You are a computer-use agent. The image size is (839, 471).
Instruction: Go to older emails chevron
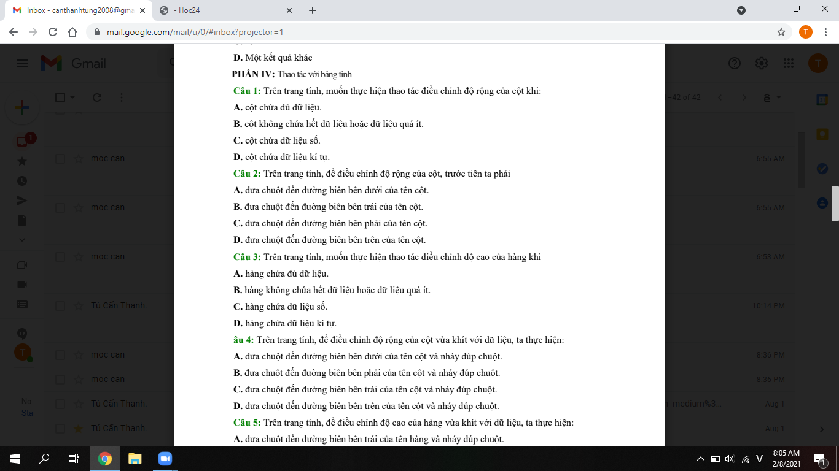(744, 98)
